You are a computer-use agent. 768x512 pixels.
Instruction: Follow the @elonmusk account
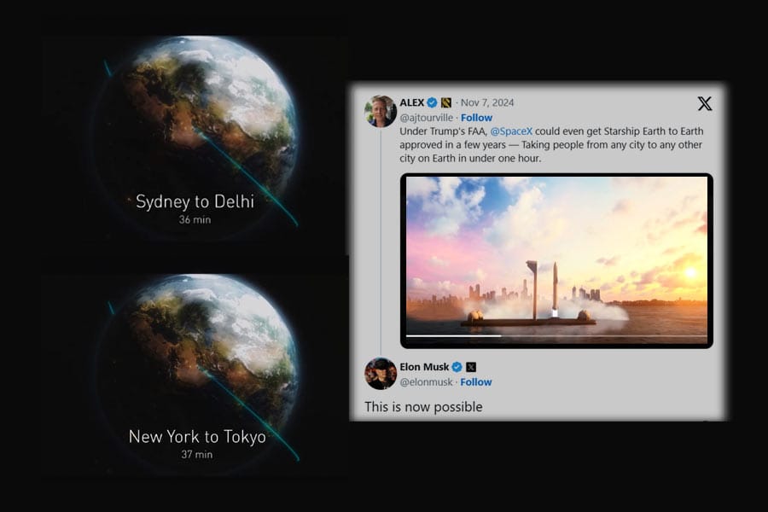[x=476, y=381]
